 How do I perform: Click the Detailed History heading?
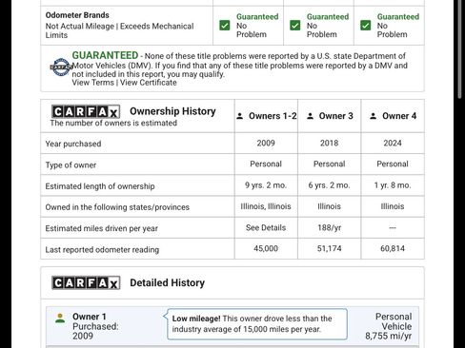point(167,282)
